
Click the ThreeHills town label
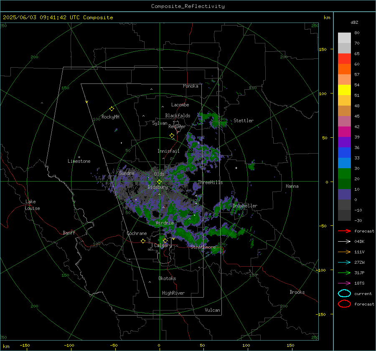210,182
